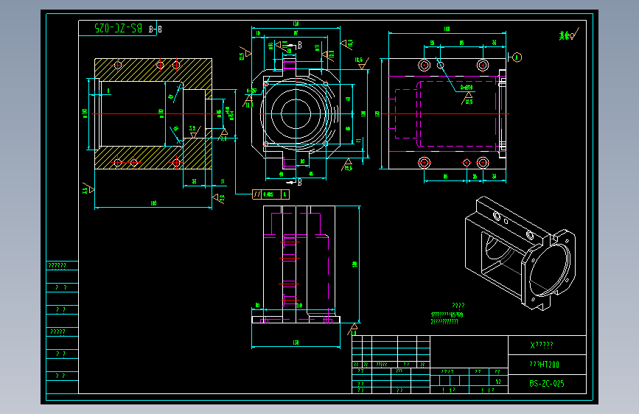This screenshot has height=414, width=639.
Task: Click the isometric 3D housing view
Action: pyautogui.click(x=520, y=253)
